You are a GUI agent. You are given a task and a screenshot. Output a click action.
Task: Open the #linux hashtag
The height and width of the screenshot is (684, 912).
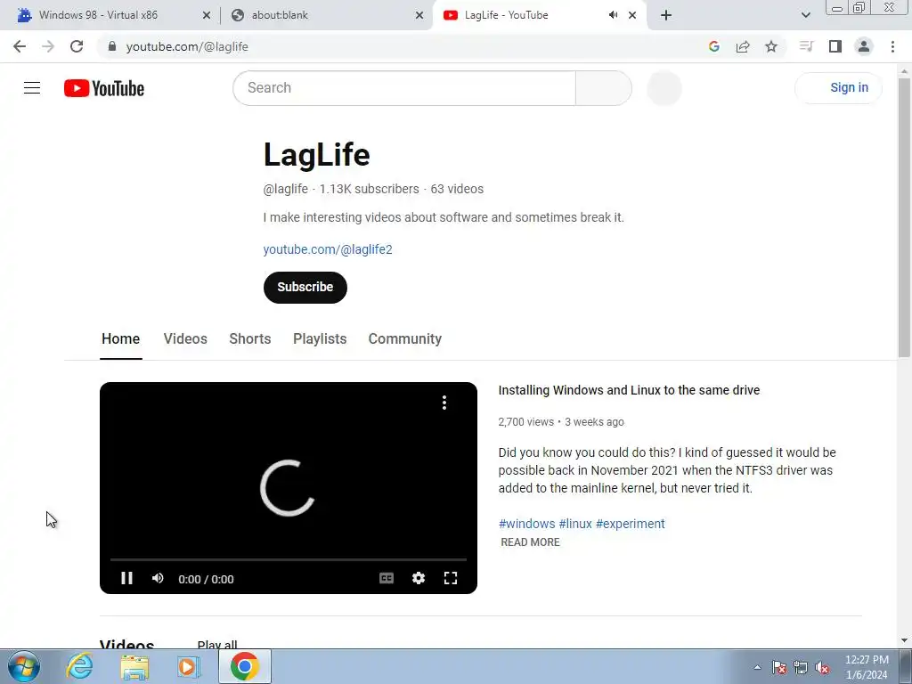(575, 524)
